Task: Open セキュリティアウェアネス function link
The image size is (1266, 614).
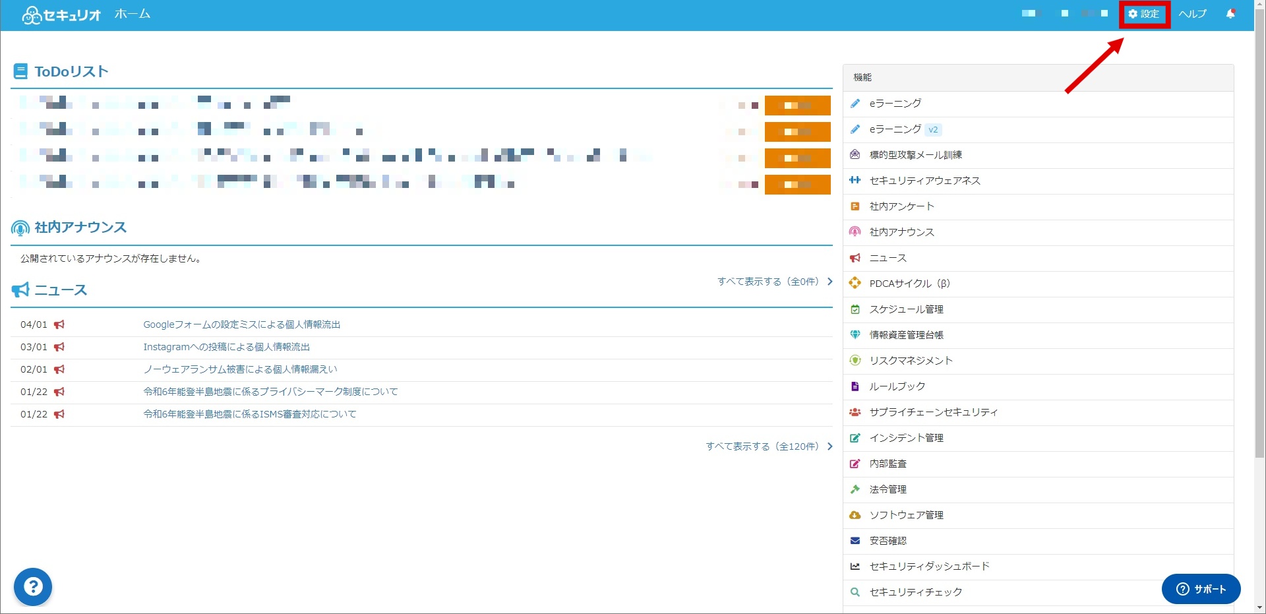Action: pos(925,181)
